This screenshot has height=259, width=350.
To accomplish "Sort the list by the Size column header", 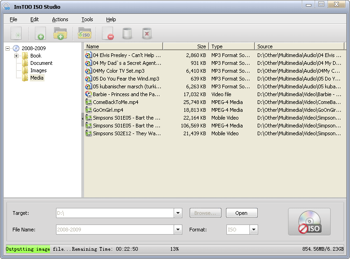I will coord(186,46).
